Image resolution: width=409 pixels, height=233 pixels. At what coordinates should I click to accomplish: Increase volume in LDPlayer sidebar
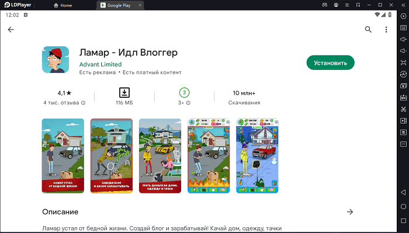(403, 39)
